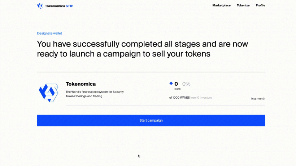Viewport: 296px width, 166px height.
Task: Click the Start campaign button
Action: pos(151,121)
